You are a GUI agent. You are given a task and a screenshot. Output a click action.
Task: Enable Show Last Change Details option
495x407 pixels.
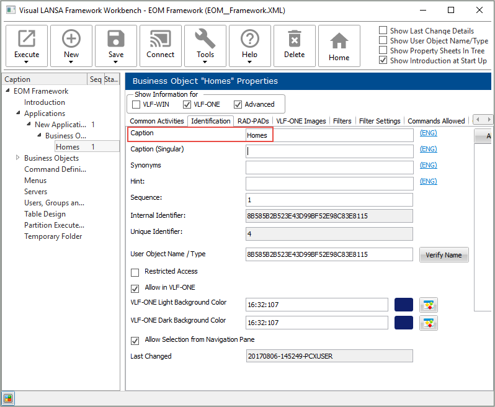click(383, 30)
